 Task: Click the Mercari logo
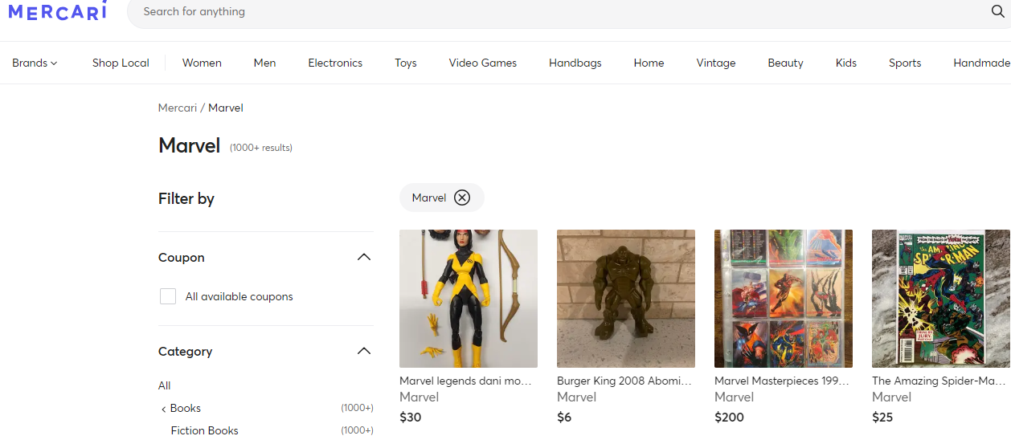57,11
